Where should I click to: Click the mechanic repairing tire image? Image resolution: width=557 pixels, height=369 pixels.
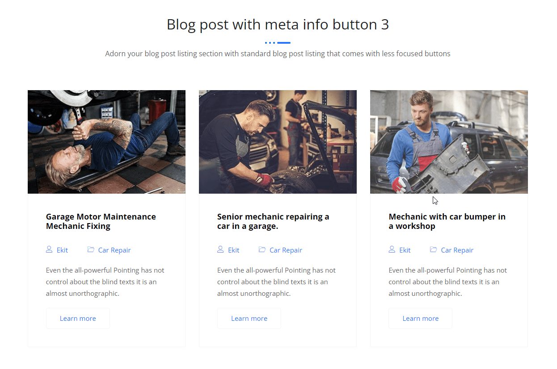pos(278,142)
